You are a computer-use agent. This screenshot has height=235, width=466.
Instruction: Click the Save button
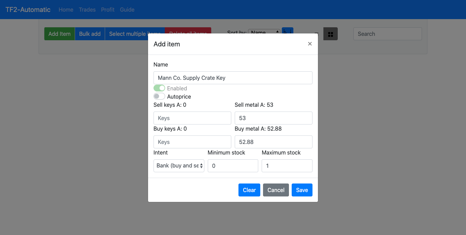(302, 190)
